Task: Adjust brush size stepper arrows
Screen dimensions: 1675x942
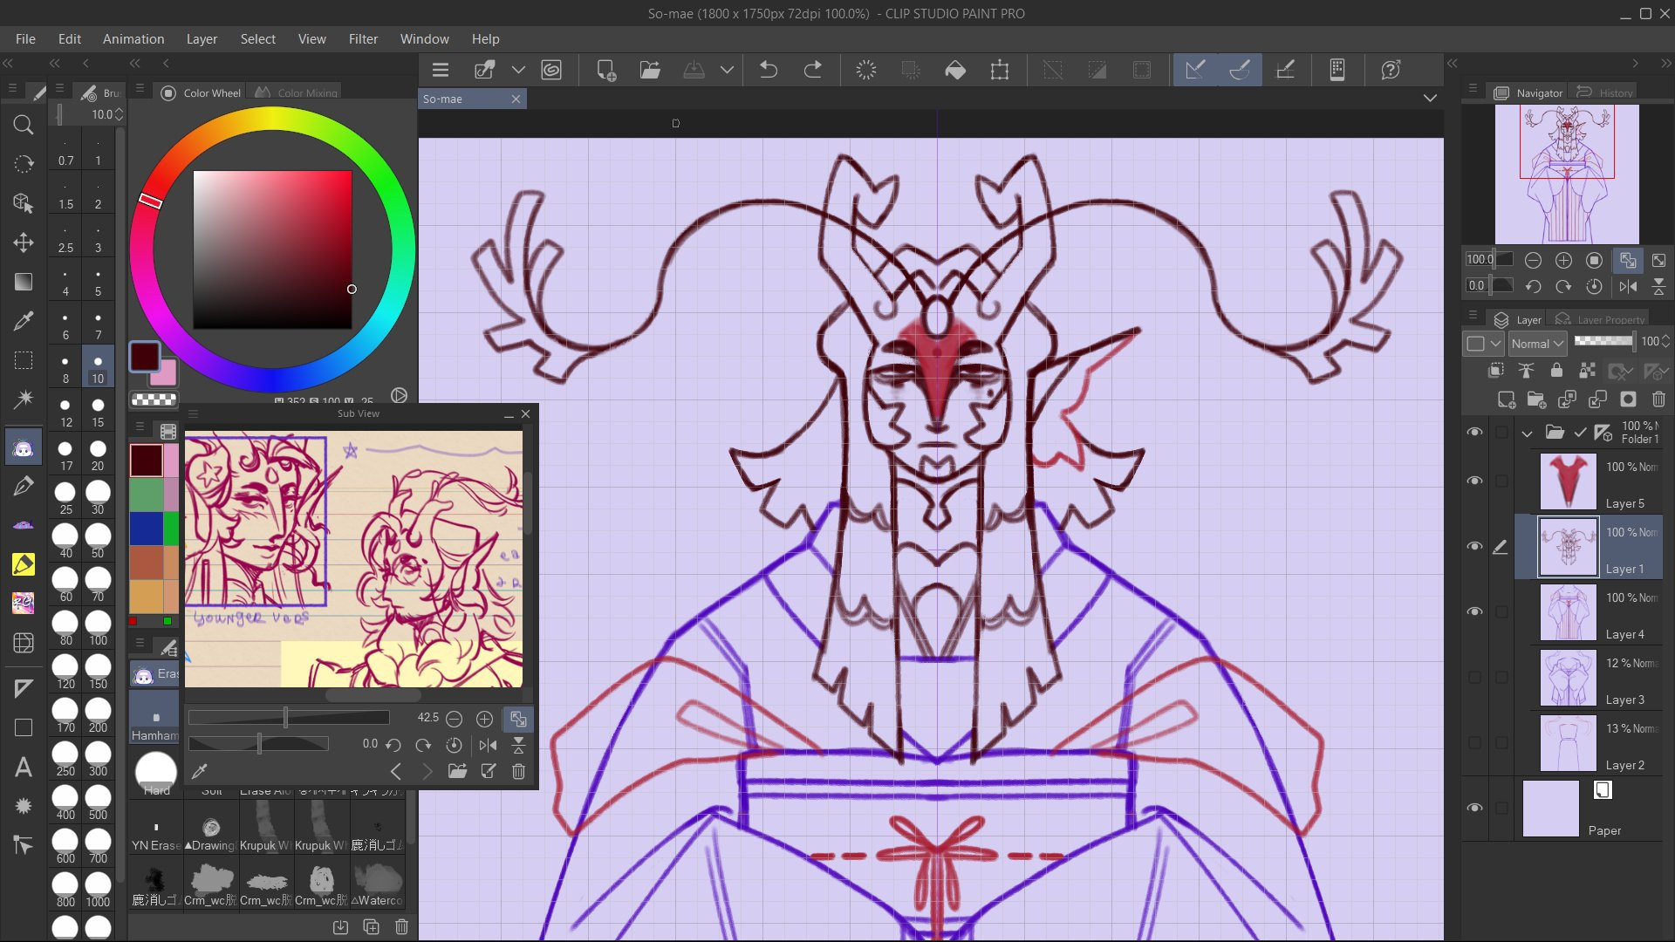Action: (119, 114)
